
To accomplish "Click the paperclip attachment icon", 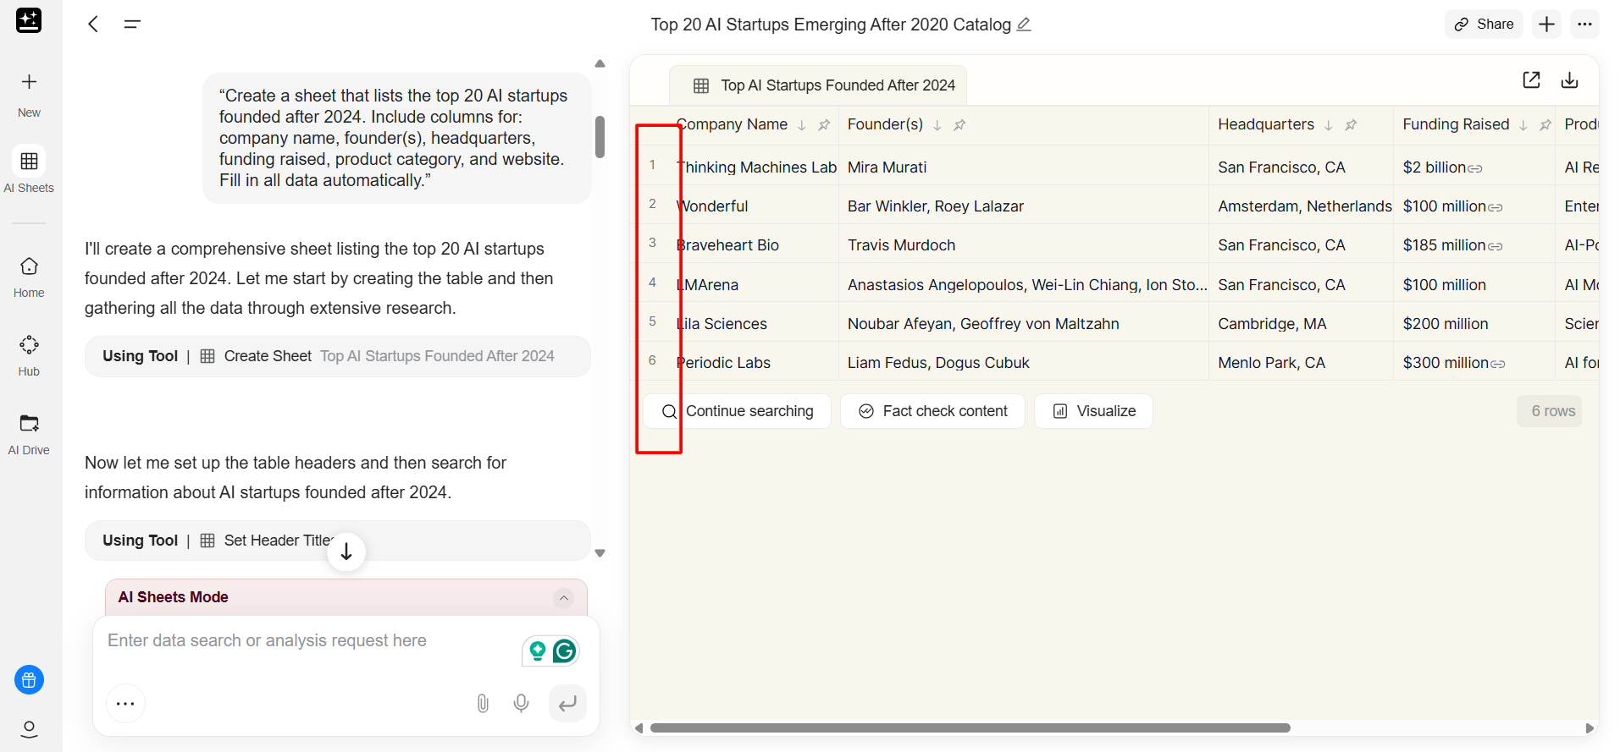I will [x=483, y=703].
